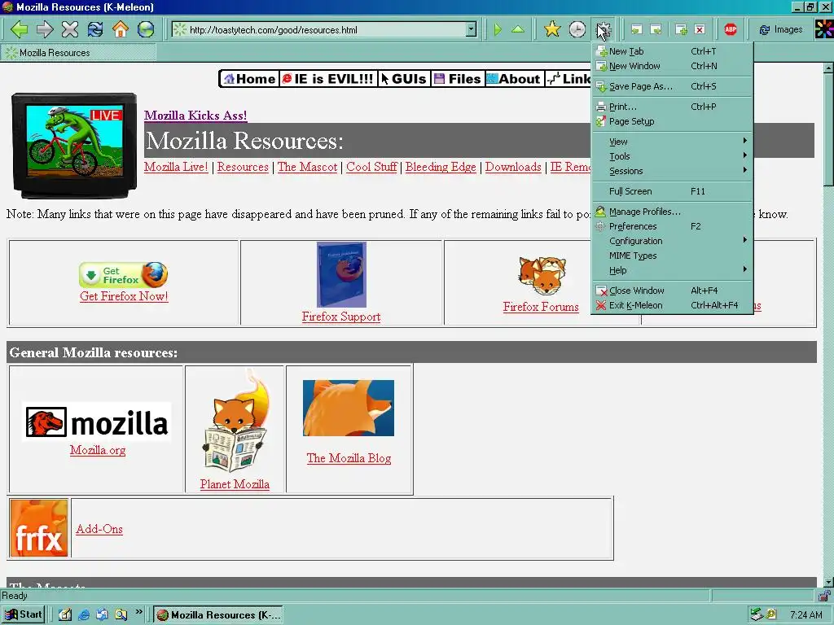Click the Get Firefox Now! link

(x=124, y=296)
